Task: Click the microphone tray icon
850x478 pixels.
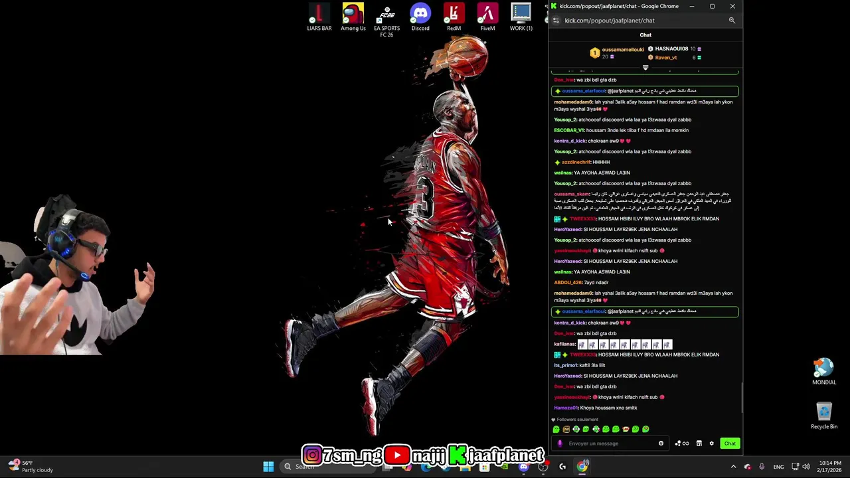Action: coord(762,467)
